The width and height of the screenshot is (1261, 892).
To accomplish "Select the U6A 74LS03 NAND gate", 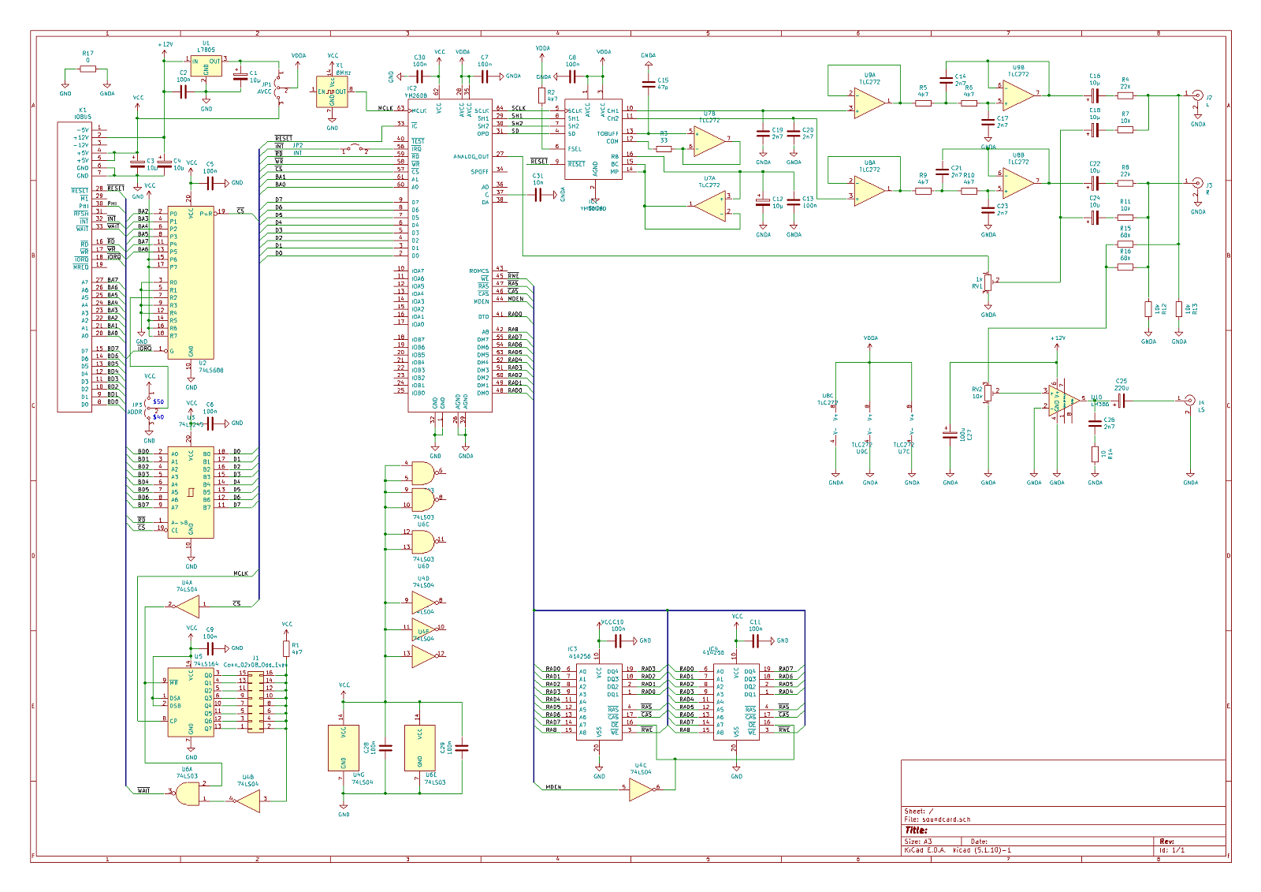I will click(x=188, y=793).
